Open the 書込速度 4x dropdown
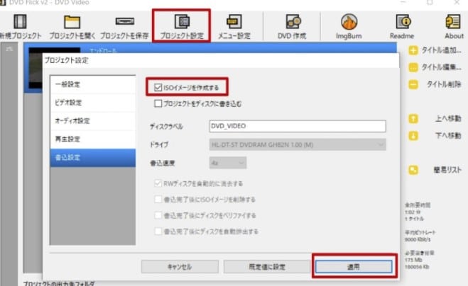 click(228, 163)
